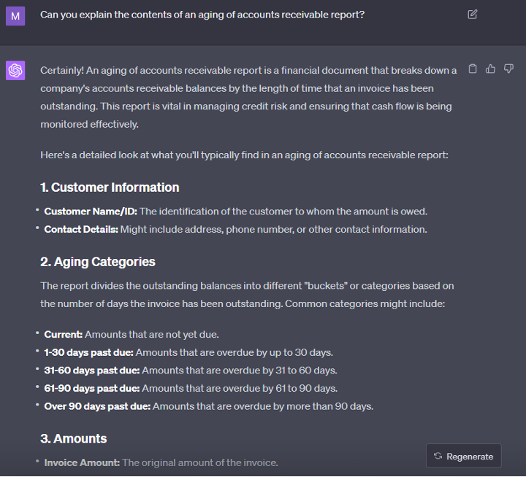Click the 'Contact Details' bold label
526x477 pixels.
click(x=81, y=229)
